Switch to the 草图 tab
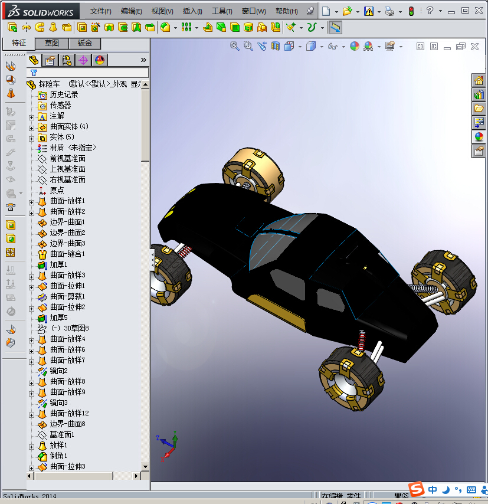Screen dimensions: 488x504 (51, 44)
